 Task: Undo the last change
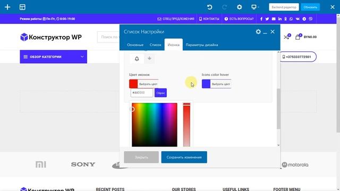pyautogui.click(x=209, y=7)
